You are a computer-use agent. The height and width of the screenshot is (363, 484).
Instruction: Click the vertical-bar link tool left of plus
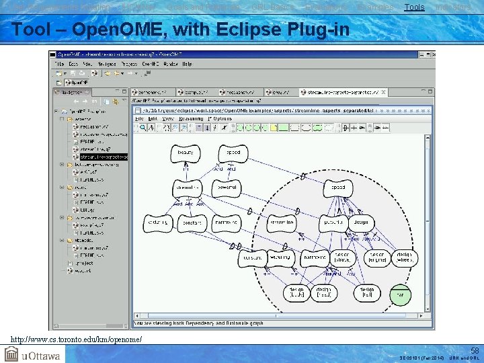(346, 128)
